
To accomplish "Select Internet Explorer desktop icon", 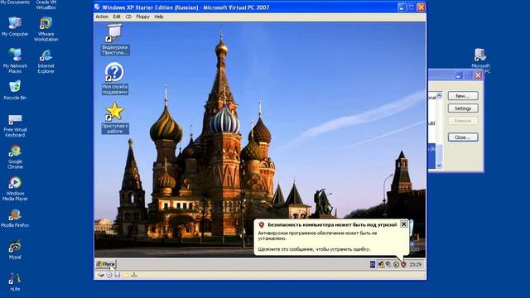I will pos(46,61).
